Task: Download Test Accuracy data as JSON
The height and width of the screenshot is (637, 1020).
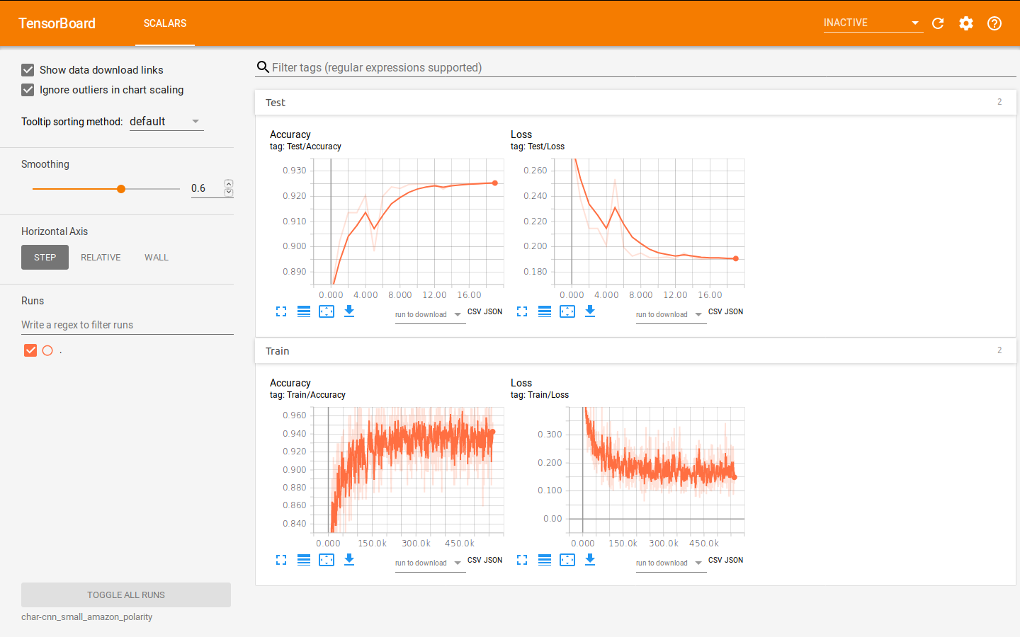Action: tap(494, 311)
